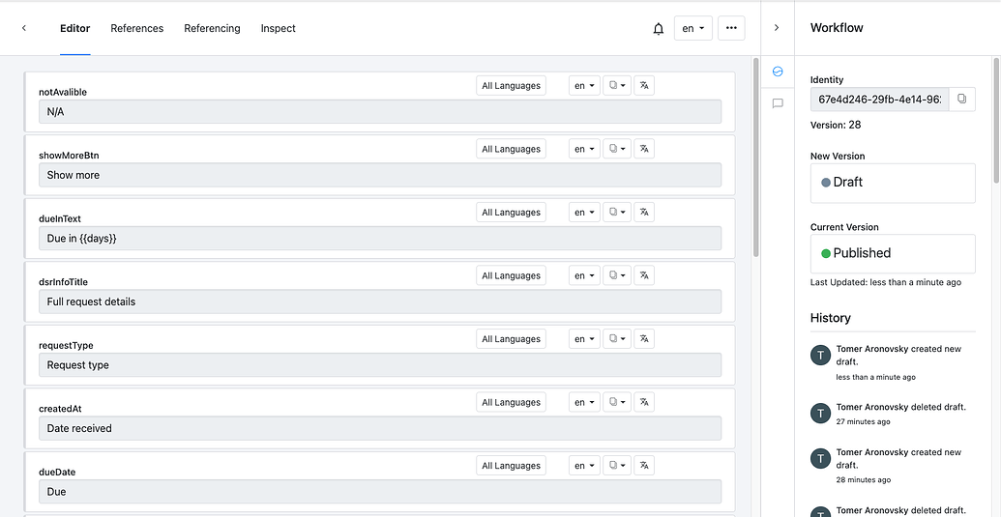Click the notAvalible input containing N/A

[380, 111]
